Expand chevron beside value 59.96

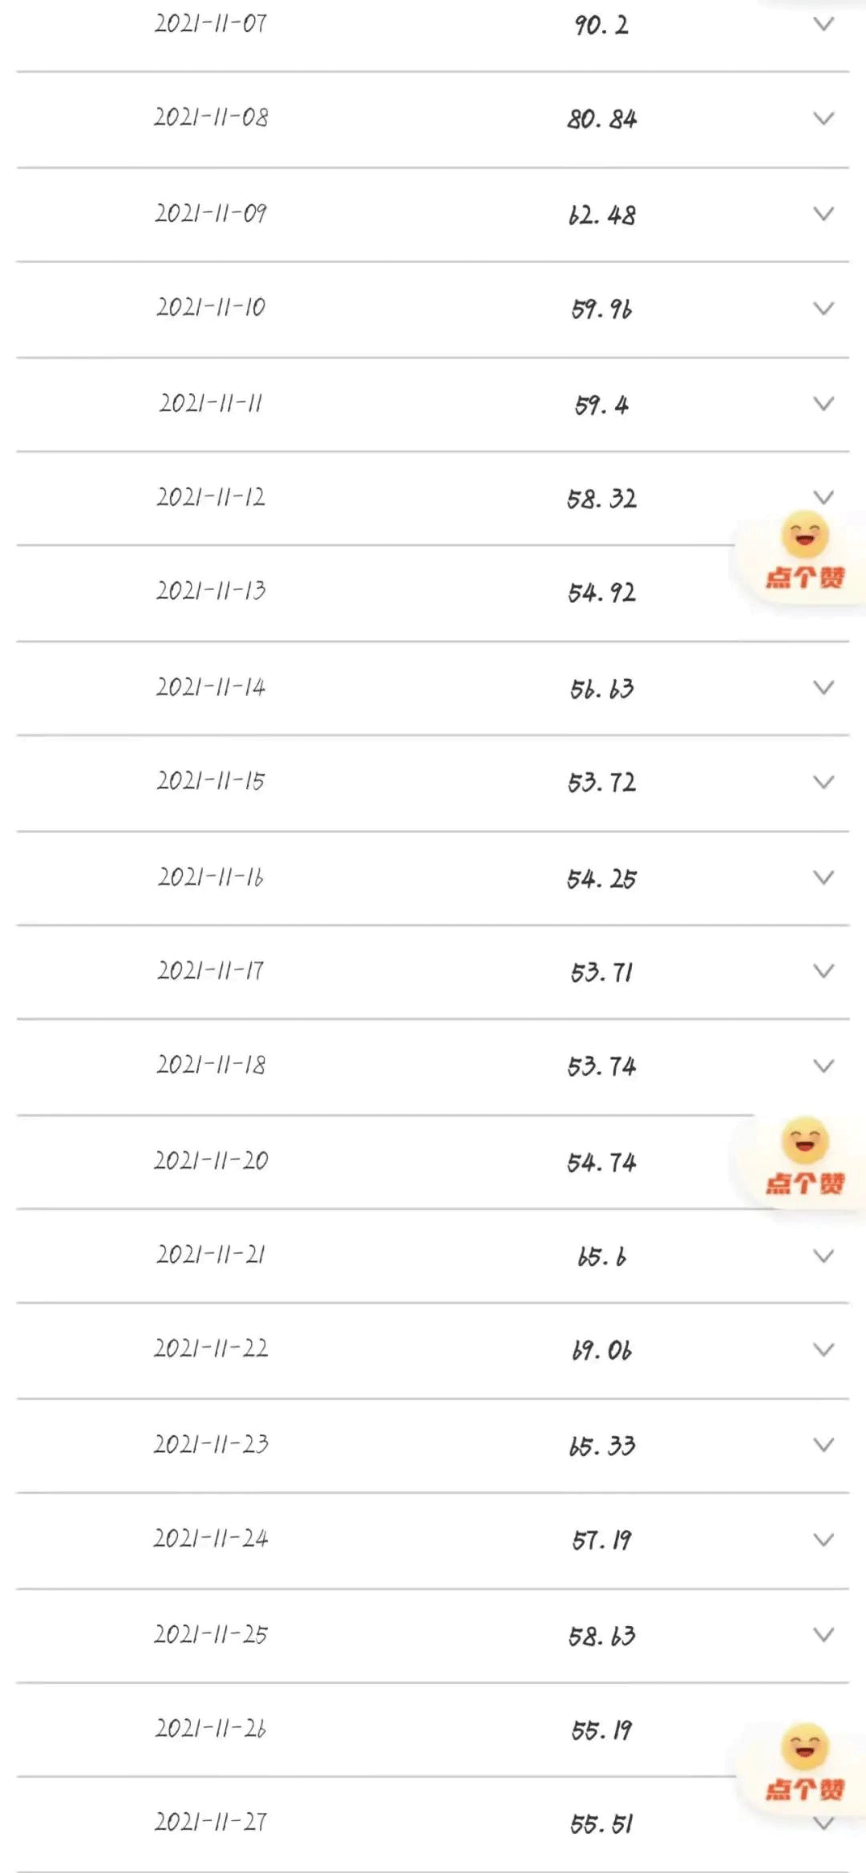(824, 309)
